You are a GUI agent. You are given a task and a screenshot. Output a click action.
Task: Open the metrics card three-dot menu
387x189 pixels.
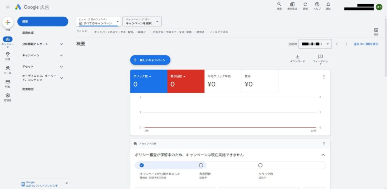(324, 77)
